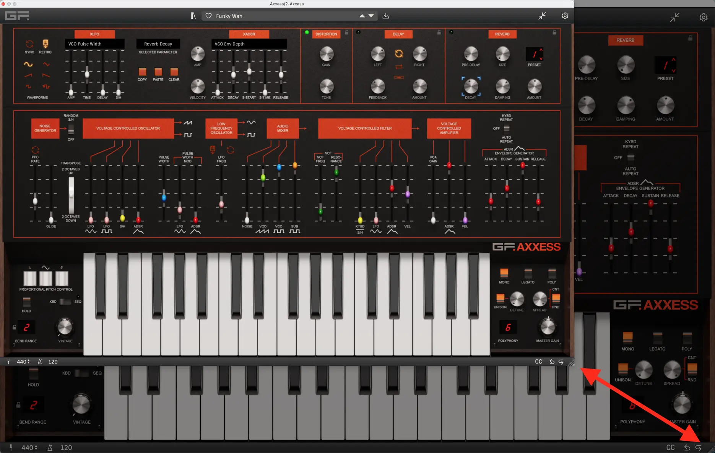Favorite the Funky Wah preset heart

(x=208, y=16)
